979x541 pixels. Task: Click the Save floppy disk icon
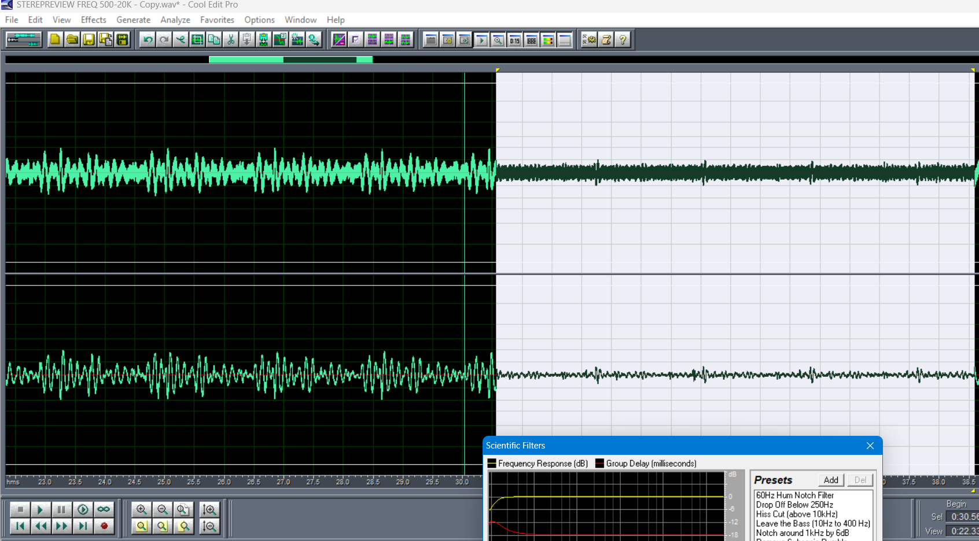[x=89, y=40]
